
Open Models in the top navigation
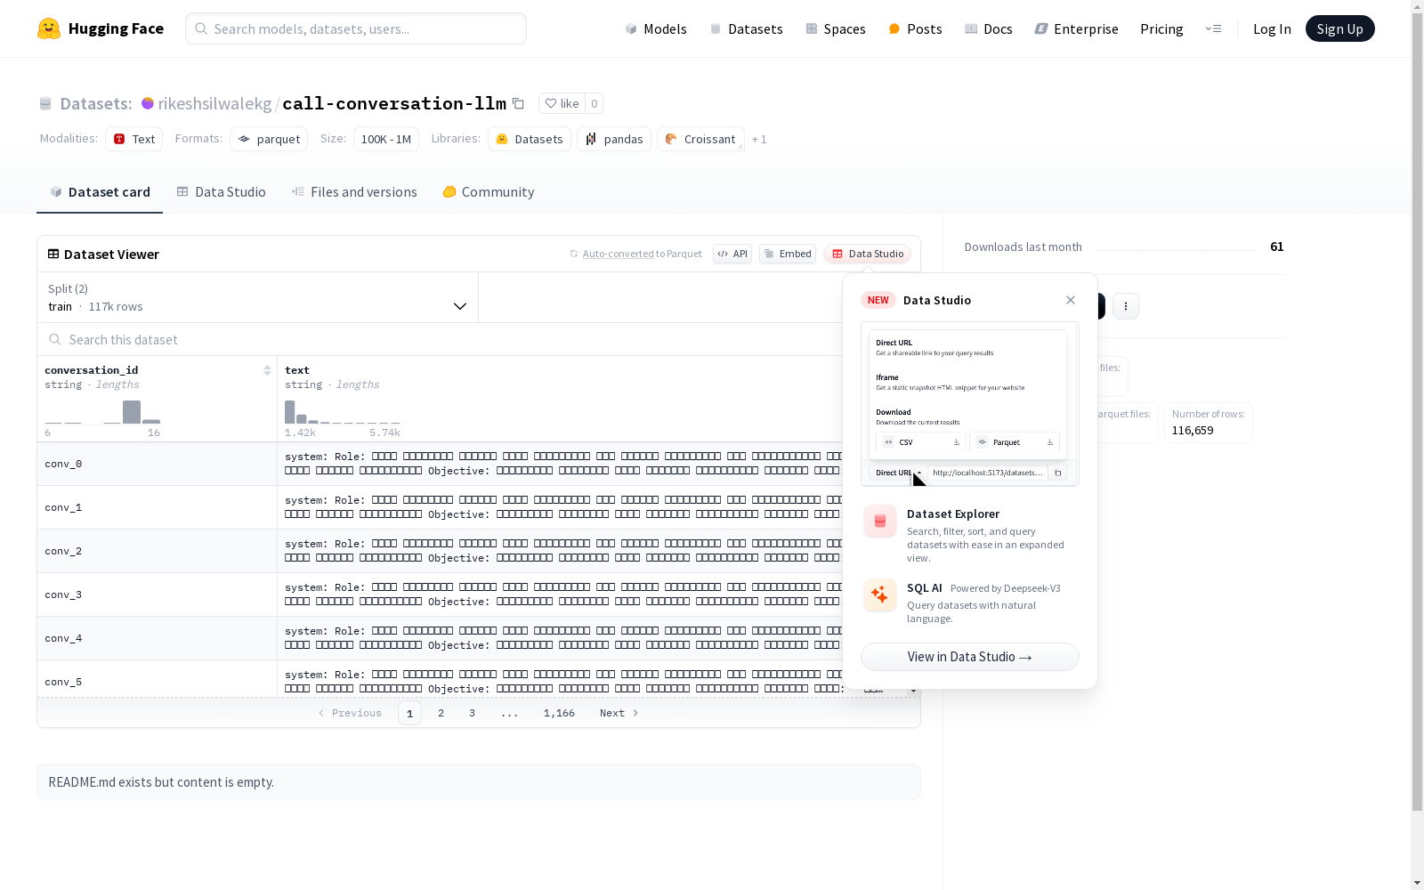(656, 28)
